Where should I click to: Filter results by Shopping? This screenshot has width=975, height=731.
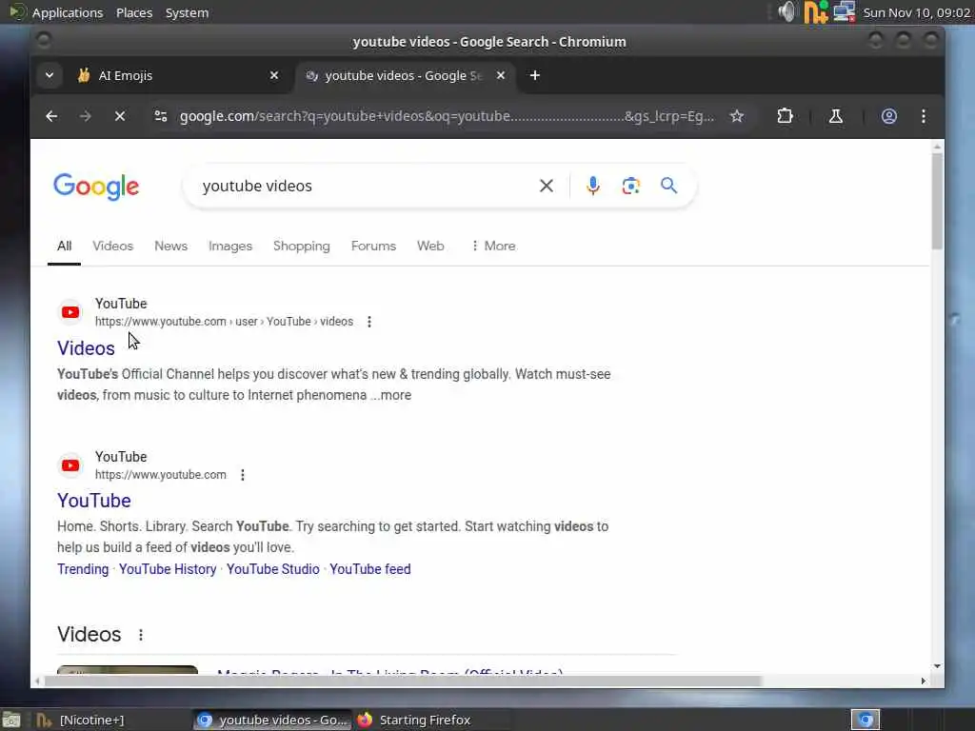click(x=302, y=247)
